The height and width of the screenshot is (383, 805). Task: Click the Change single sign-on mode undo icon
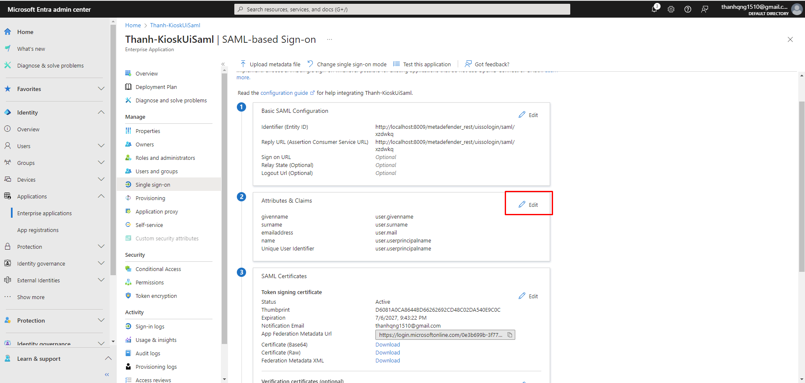(x=310, y=64)
